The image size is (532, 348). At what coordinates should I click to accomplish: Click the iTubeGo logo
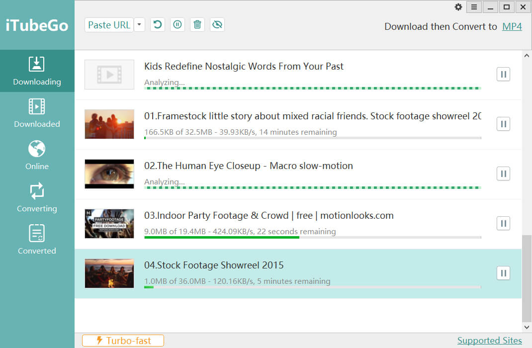coord(37,25)
